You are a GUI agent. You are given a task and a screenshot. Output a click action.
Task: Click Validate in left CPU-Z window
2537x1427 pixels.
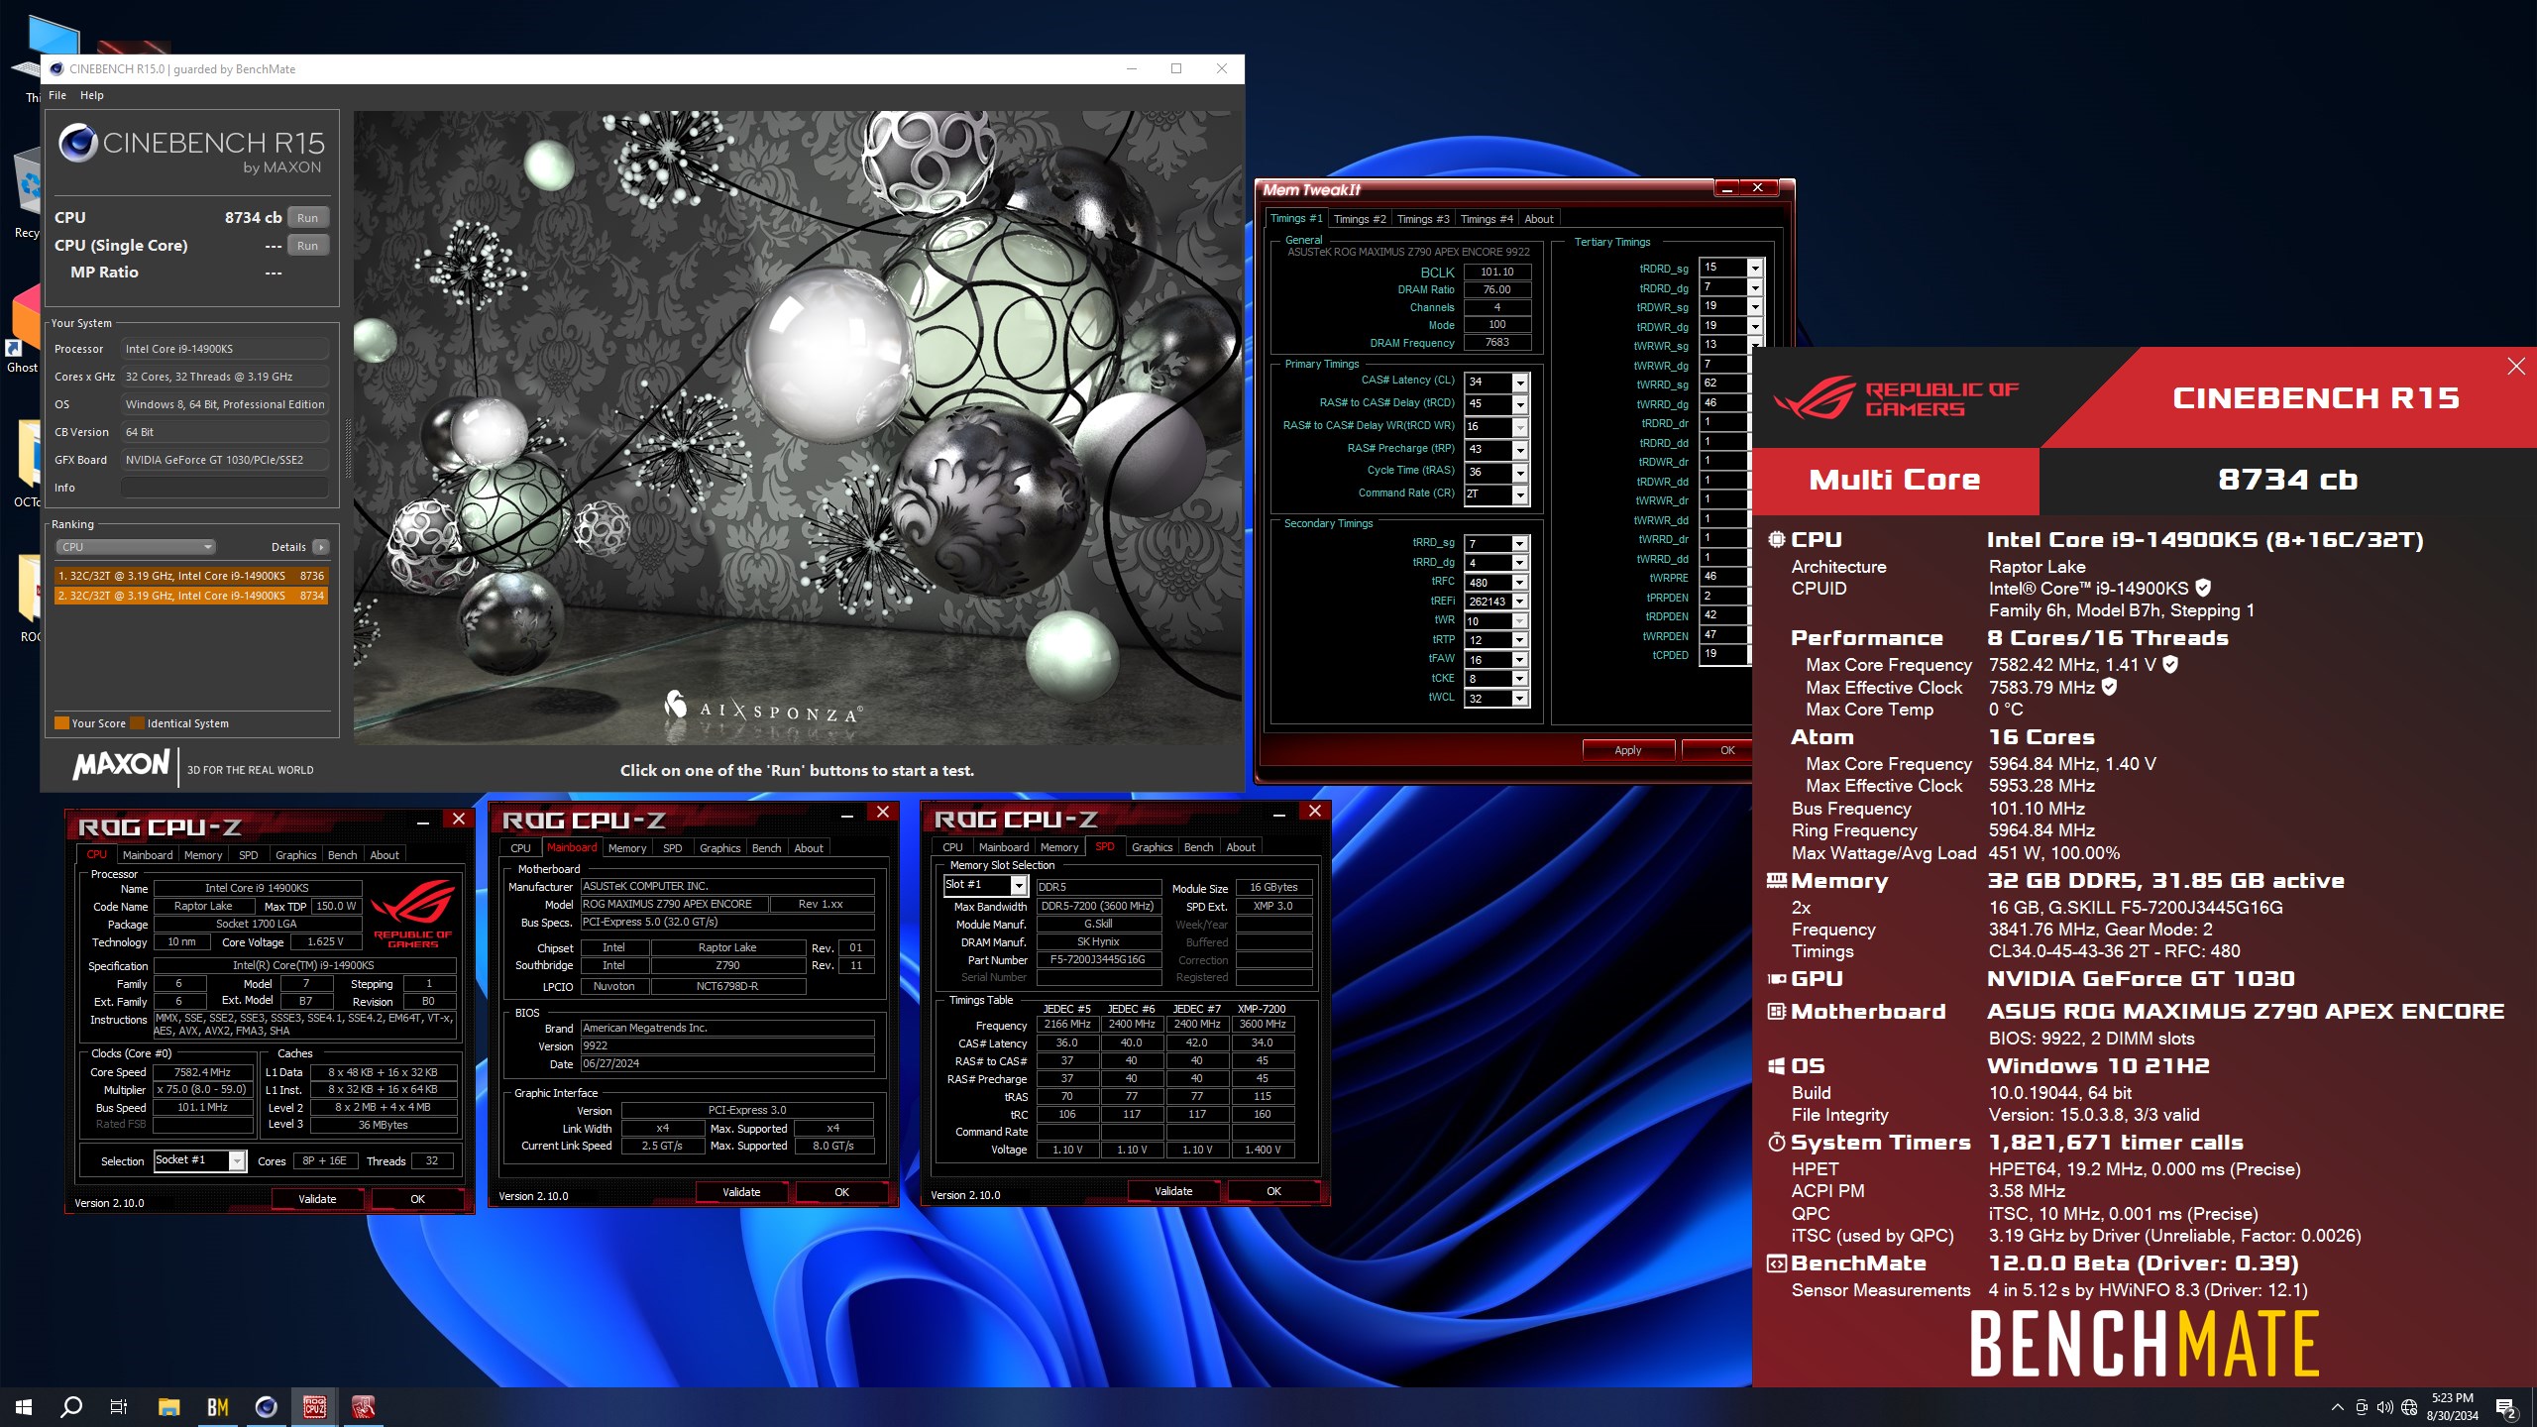[317, 1199]
